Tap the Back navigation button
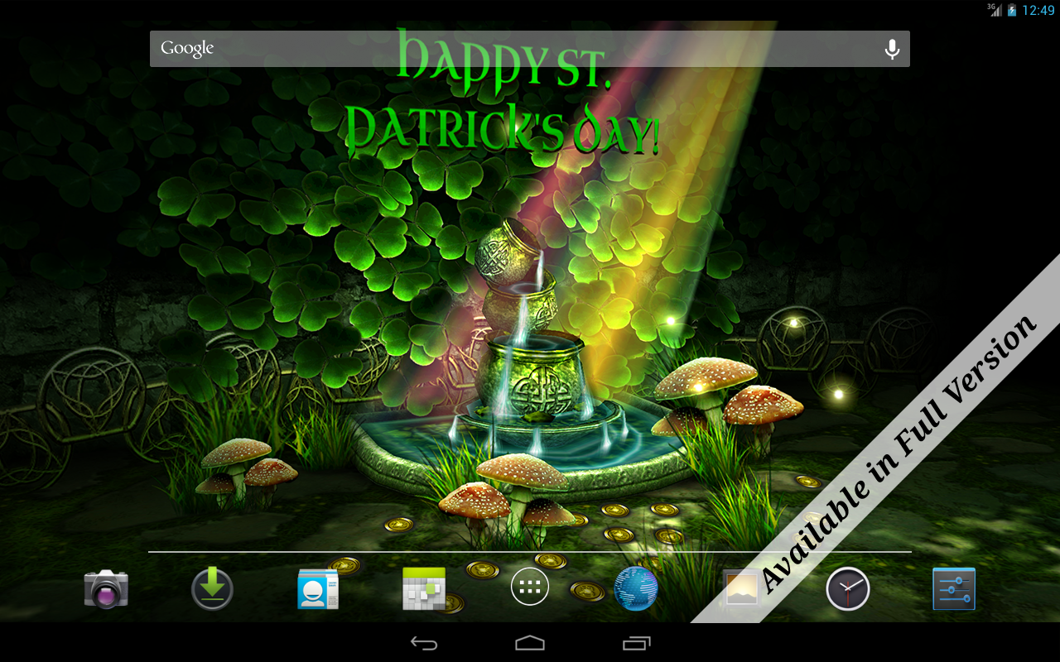The image size is (1060, 662). 424,643
